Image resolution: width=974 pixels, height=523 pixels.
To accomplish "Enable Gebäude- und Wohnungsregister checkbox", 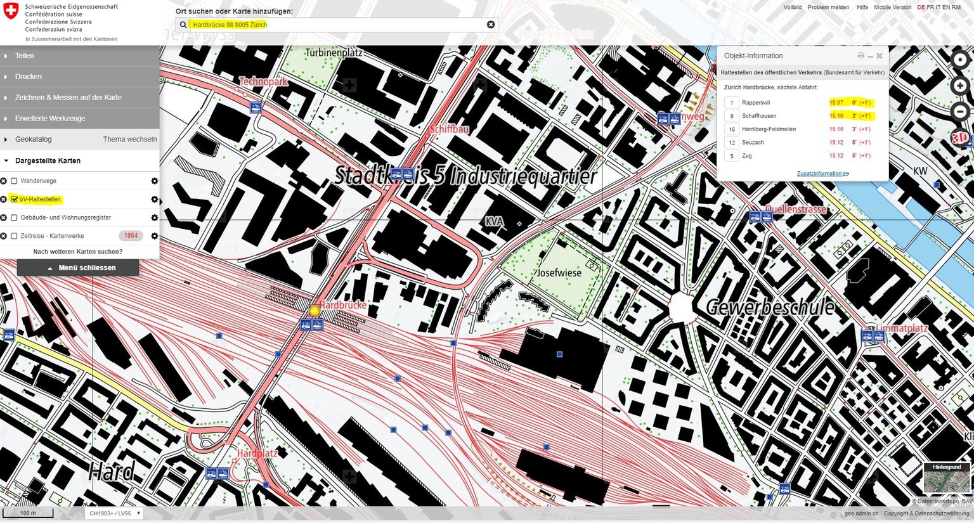I will point(14,218).
